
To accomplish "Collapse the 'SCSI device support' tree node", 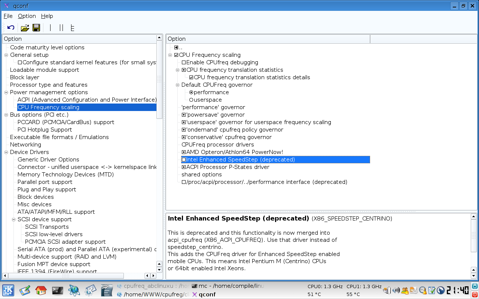I will click(13, 219).
